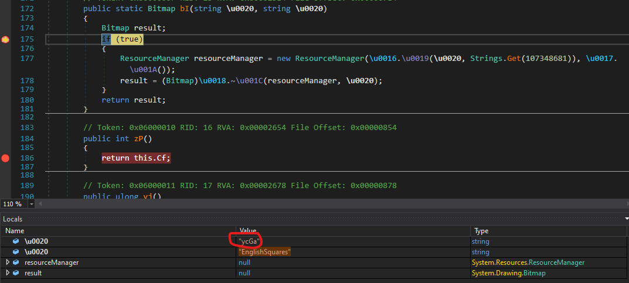This screenshot has width=629, height=283.
Task: Click the Name column header in Locals
Action: pos(117,231)
